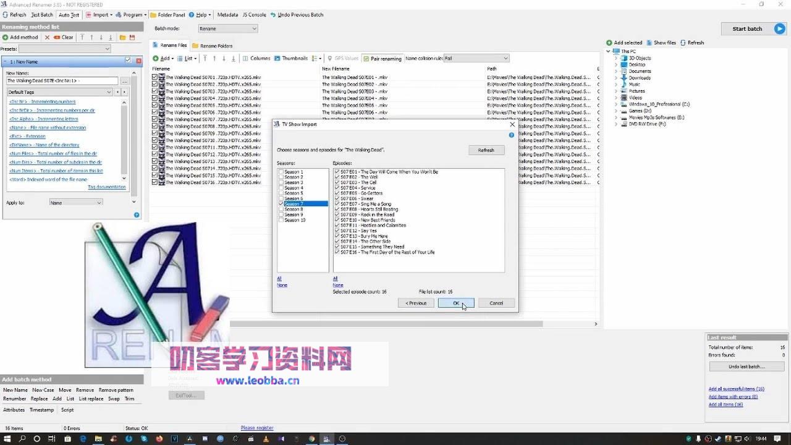Switch to Rename Folders tab

pos(212,46)
